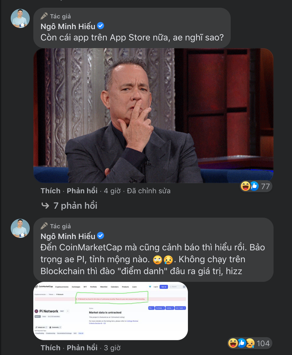Reply to the App Store comment via Phản hồi
This screenshot has height=355, width=292.
point(82,191)
